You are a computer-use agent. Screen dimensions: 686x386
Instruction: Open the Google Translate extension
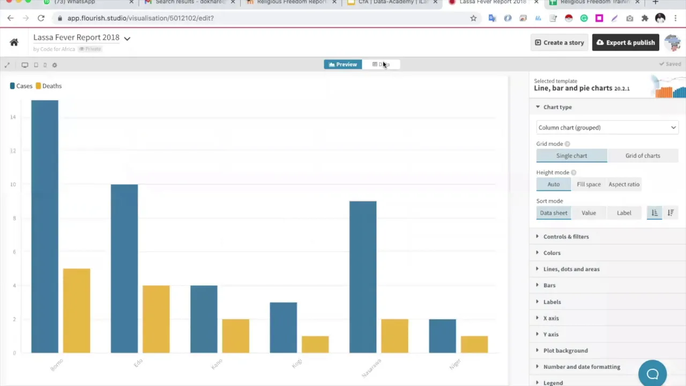pyautogui.click(x=492, y=18)
